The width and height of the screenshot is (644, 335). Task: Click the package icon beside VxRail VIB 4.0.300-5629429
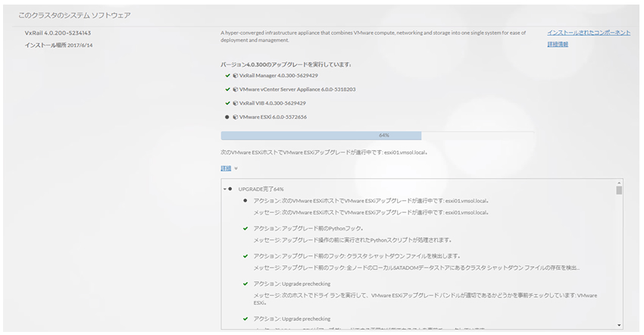(x=236, y=103)
